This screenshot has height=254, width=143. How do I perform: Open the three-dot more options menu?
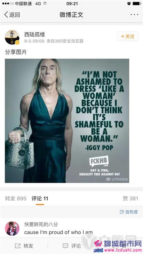pyautogui.click(x=134, y=15)
